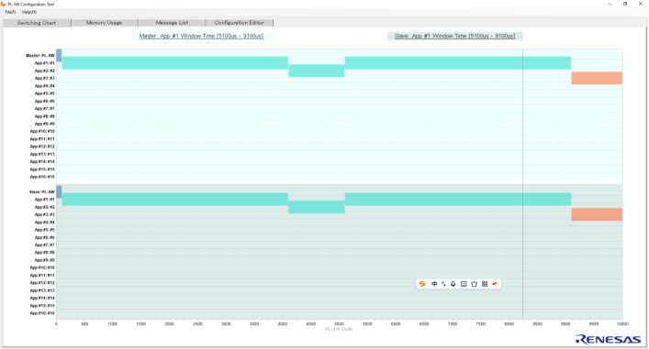This screenshot has width=649, height=349.
Task: Select Slave App #2 teal window bar
Action: [x=317, y=207]
